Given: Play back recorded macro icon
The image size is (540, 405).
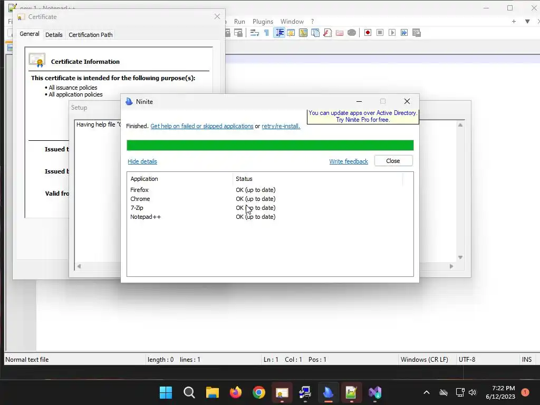Looking at the screenshot, I should (x=392, y=33).
